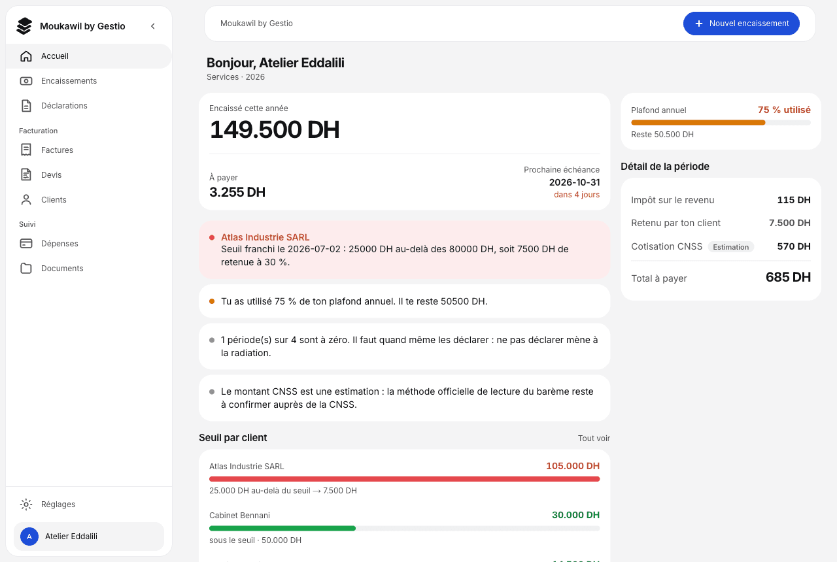Click the 'Impôt sur le revenu' row label
Viewport: 837px width, 562px height.
pos(673,200)
